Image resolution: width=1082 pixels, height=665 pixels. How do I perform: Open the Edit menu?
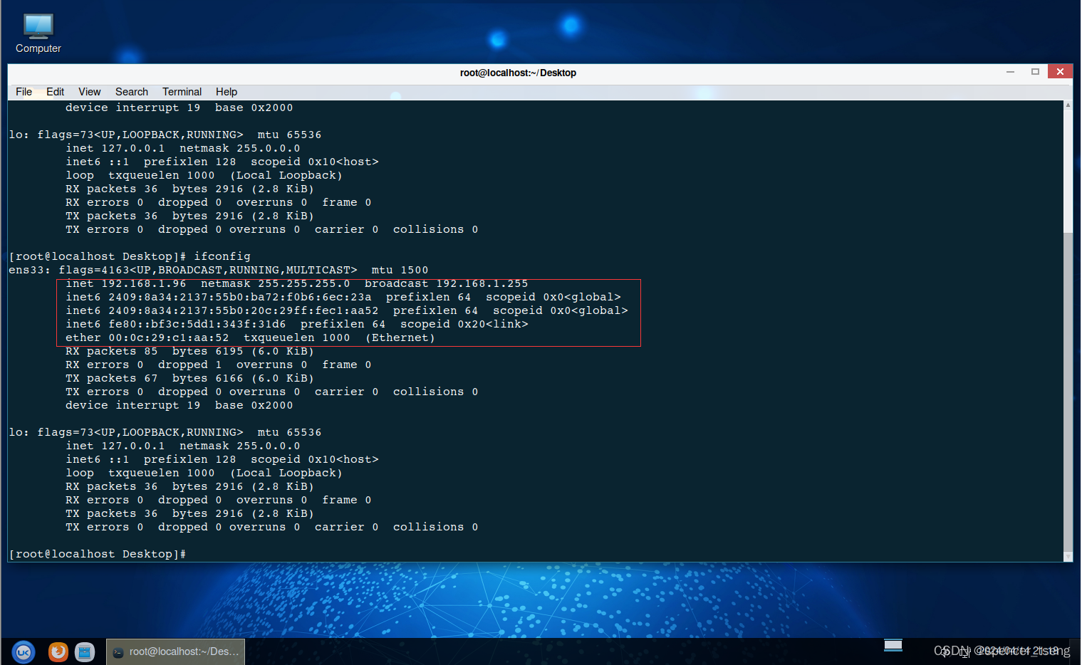(x=55, y=91)
